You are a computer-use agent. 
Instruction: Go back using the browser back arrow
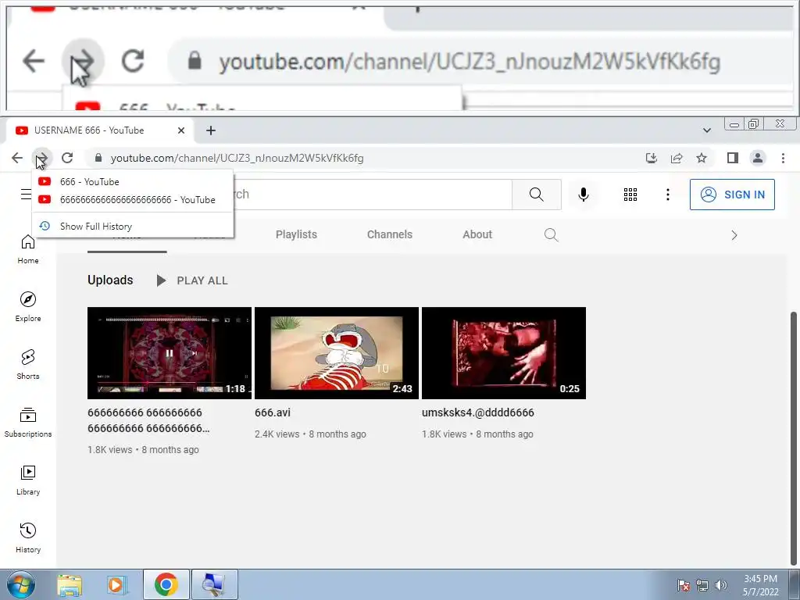pyautogui.click(x=17, y=158)
